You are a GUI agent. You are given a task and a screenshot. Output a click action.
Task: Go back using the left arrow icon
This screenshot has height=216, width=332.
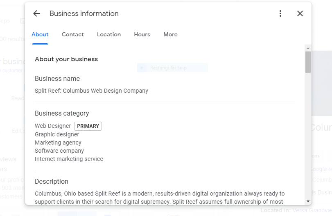pos(36,13)
